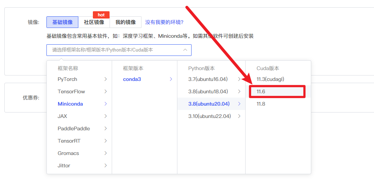The height and width of the screenshot is (184, 374).
Task: Click the Python版本 column header
Action: pyautogui.click(x=202, y=68)
